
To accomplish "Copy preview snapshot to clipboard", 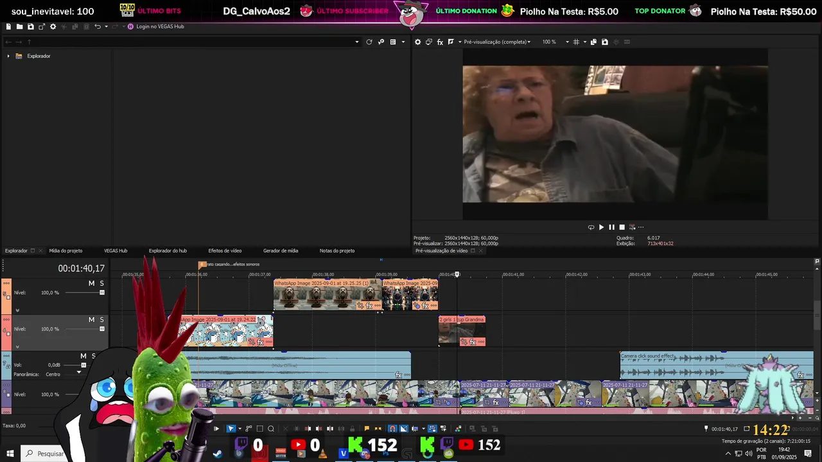I will tap(594, 42).
